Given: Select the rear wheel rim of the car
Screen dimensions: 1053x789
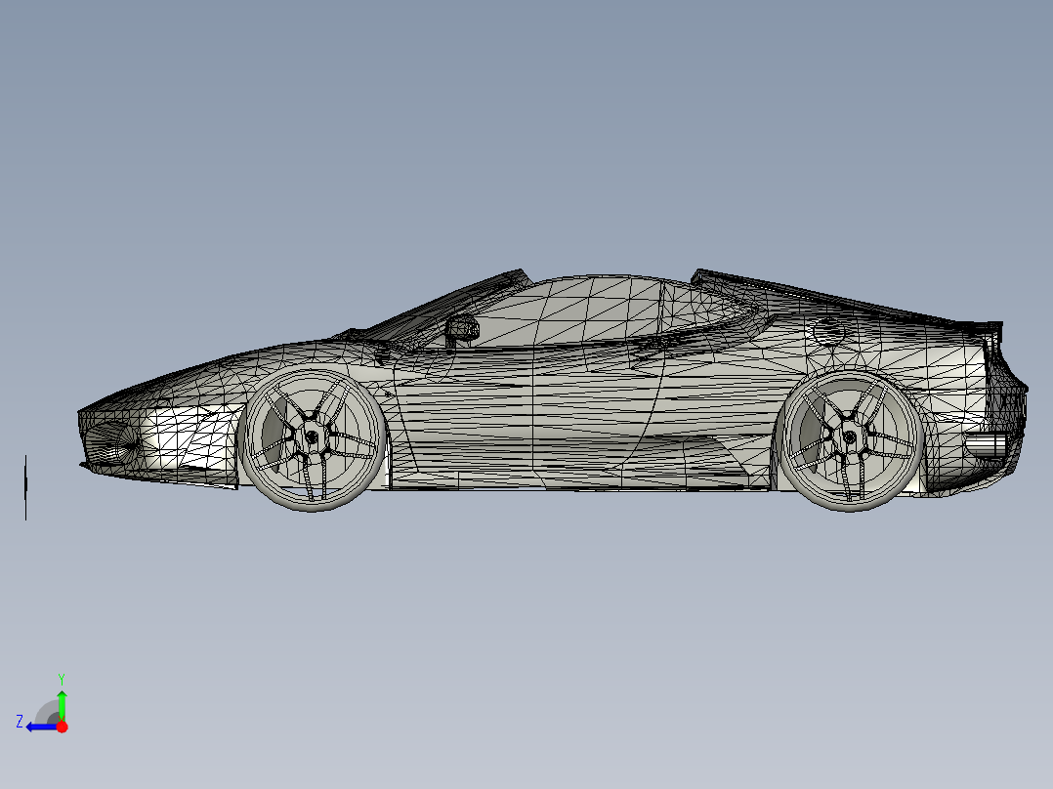Looking at the screenshot, I should (x=849, y=438).
